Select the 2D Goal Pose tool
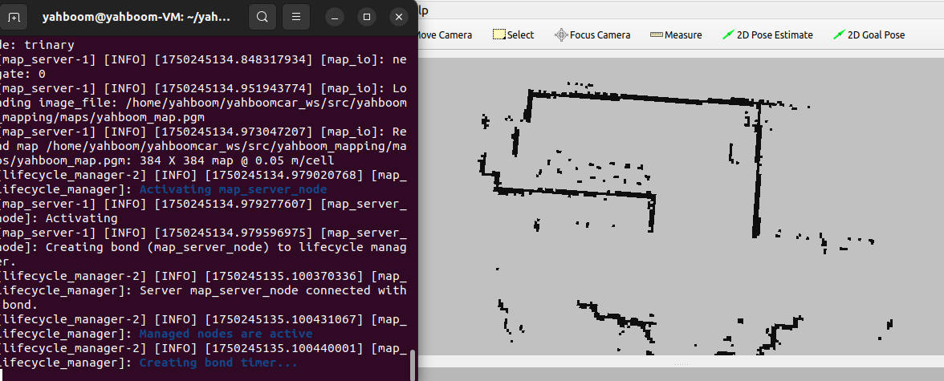 coord(869,35)
